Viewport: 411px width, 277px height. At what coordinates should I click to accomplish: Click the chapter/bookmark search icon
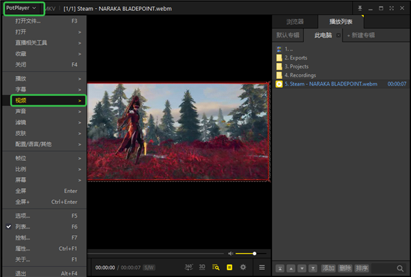tap(216, 267)
